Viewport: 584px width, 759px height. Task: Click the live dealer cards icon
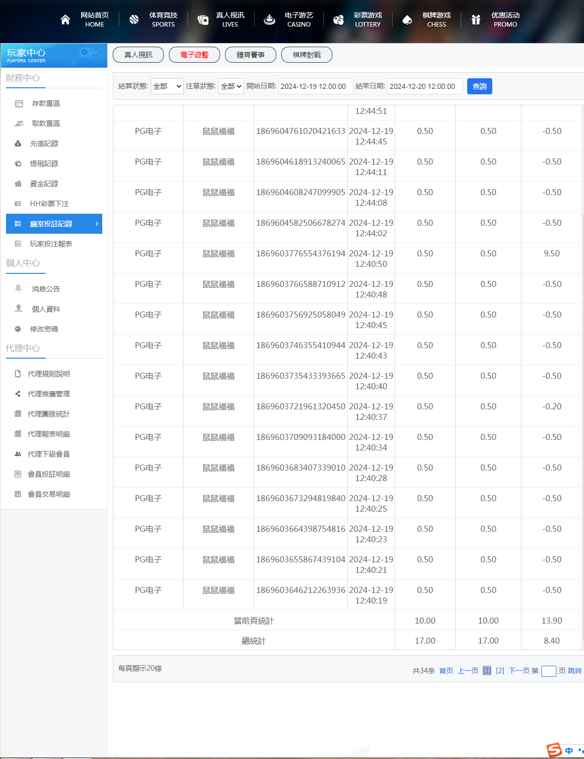(203, 20)
